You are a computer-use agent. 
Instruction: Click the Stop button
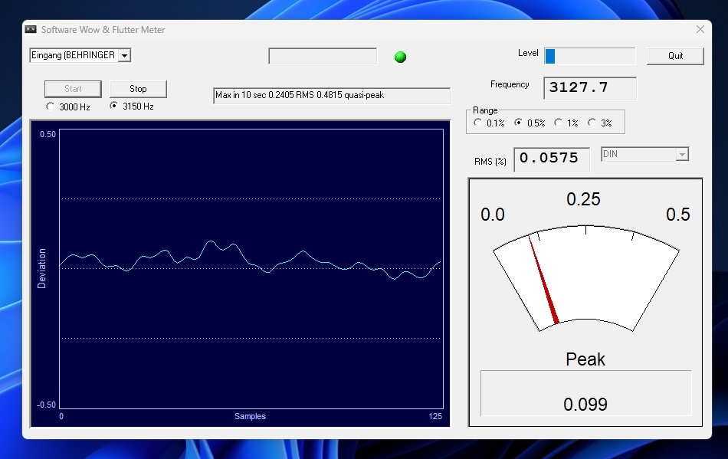(138, 89)
